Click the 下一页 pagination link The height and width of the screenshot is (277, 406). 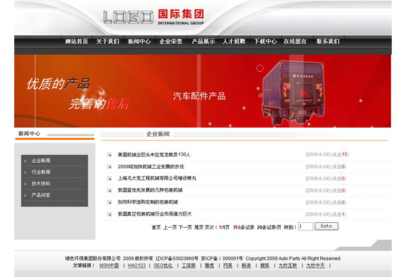pos(185,228)
